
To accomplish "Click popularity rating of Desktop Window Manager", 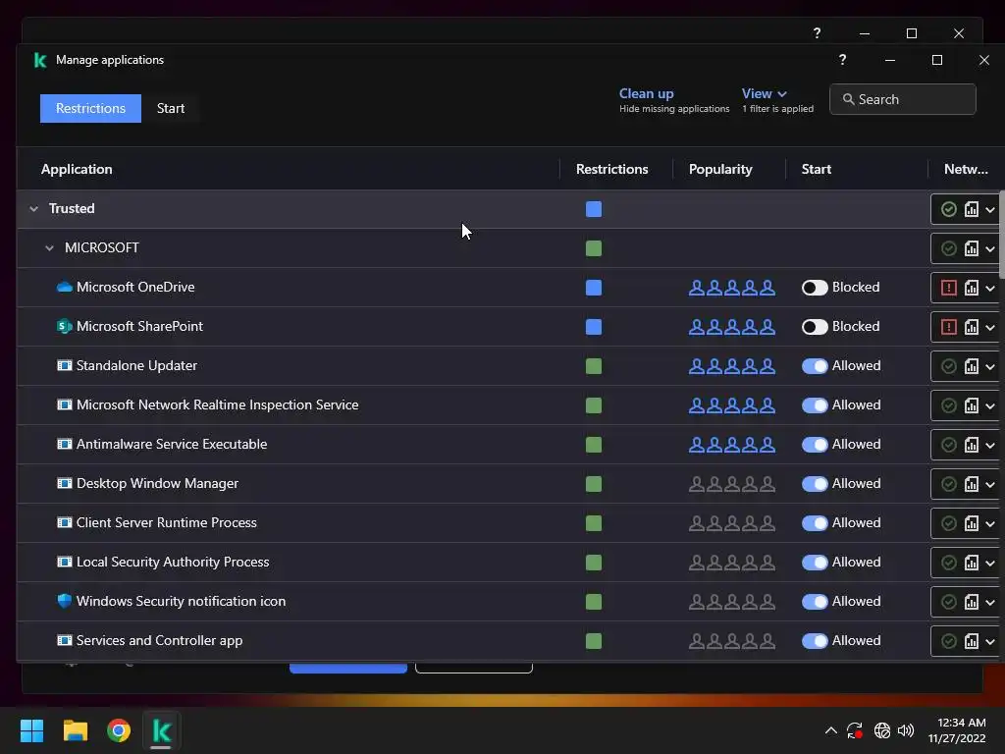I will [x=731, y=484].
